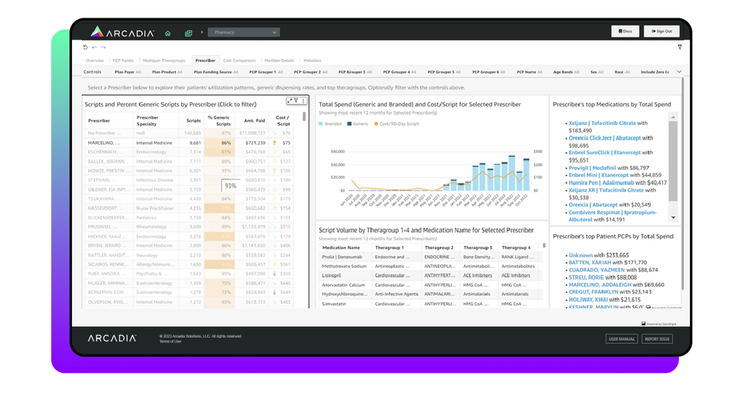
Task: Click the Theragroup 1 column header
Action: [389, 248]
